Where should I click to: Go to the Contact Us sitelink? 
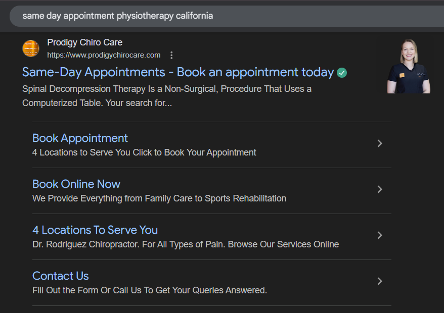coord(61,276)
